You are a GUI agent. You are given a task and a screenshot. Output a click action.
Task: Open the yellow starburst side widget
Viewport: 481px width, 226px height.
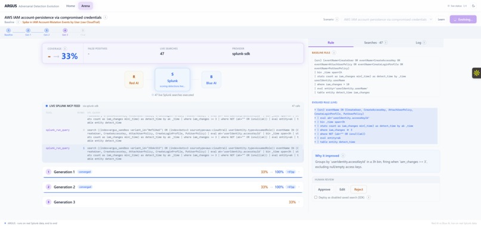pos(476,73)
